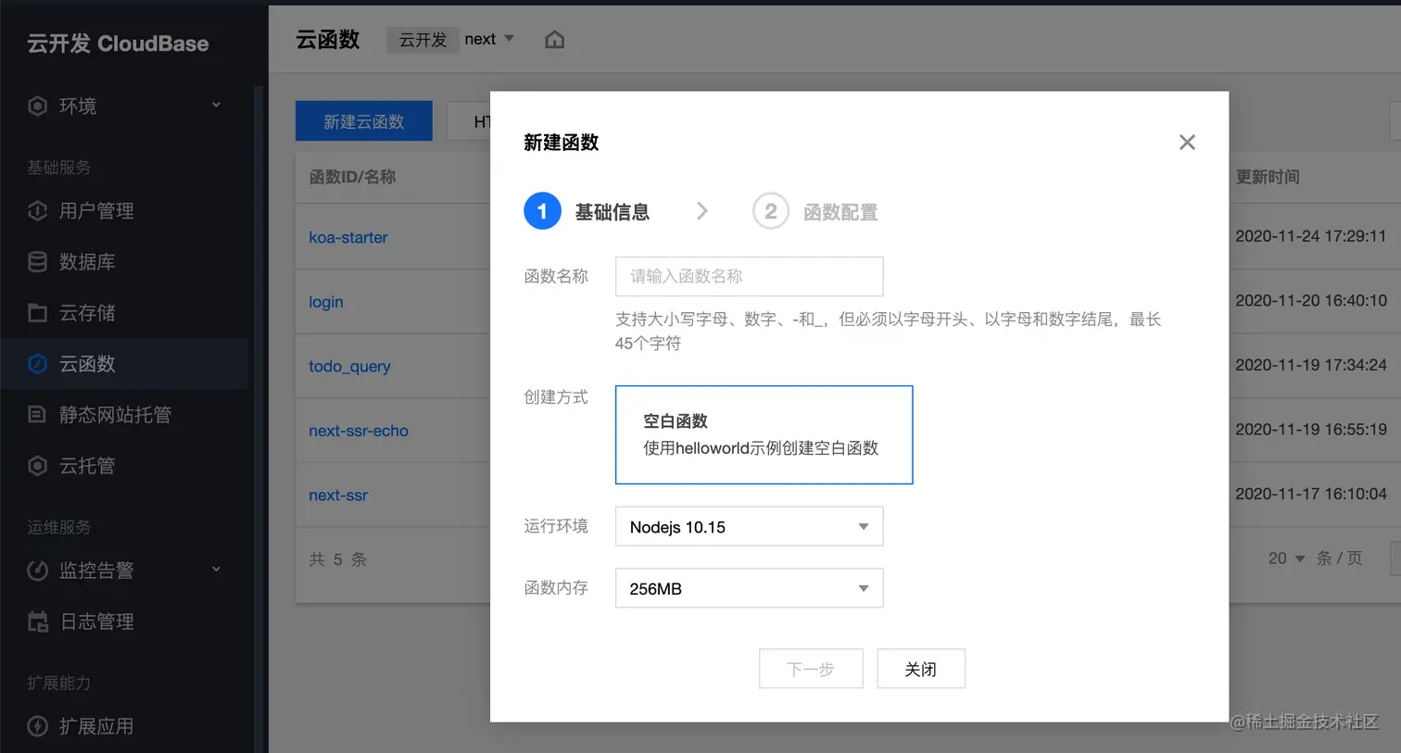Open the 函数内存 memory dropdown showing 256MB
1401x753 pixels.
(749, 587)
